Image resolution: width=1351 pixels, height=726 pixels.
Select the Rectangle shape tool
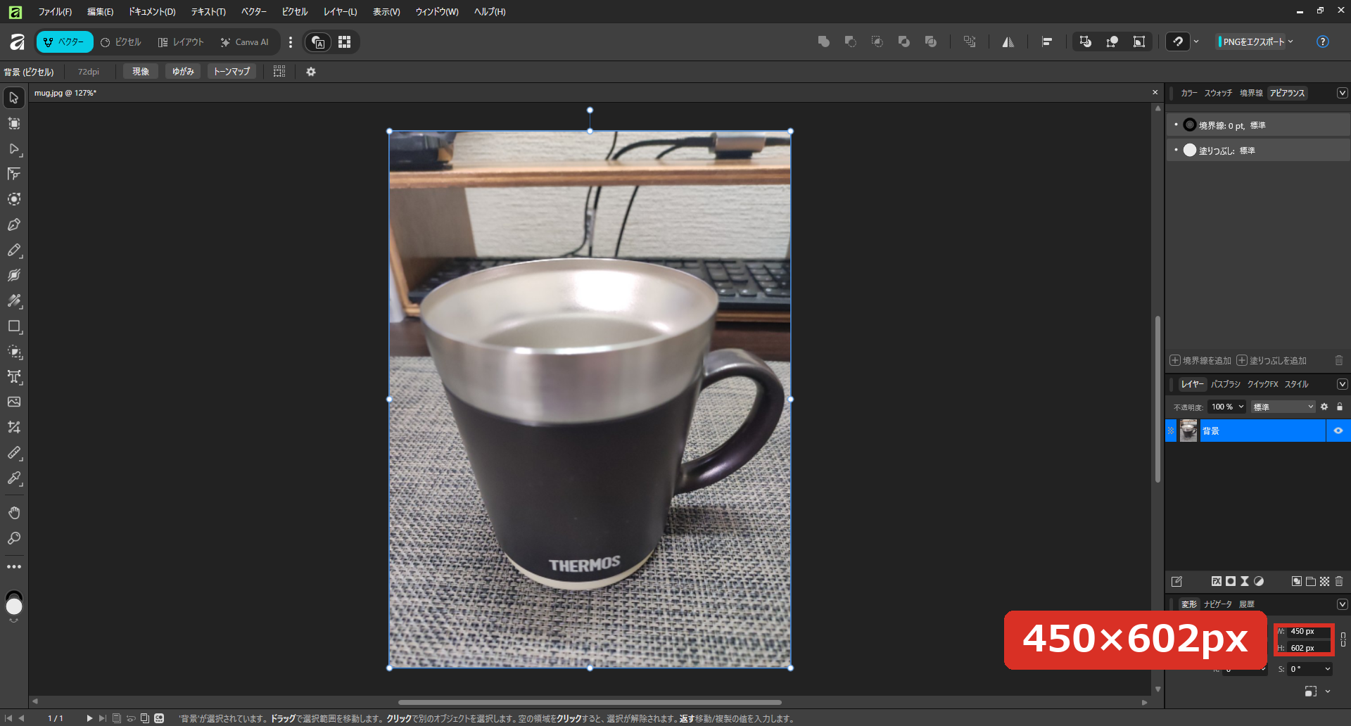[x=14, y=326]
